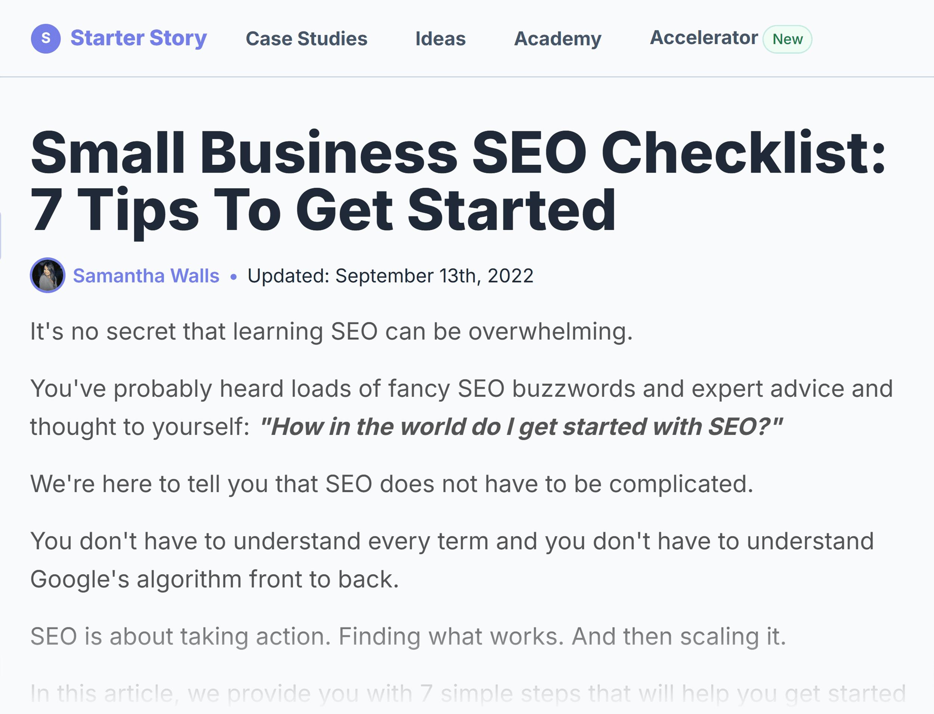
Task: Click the green New badge
Action: click(787, 39)
